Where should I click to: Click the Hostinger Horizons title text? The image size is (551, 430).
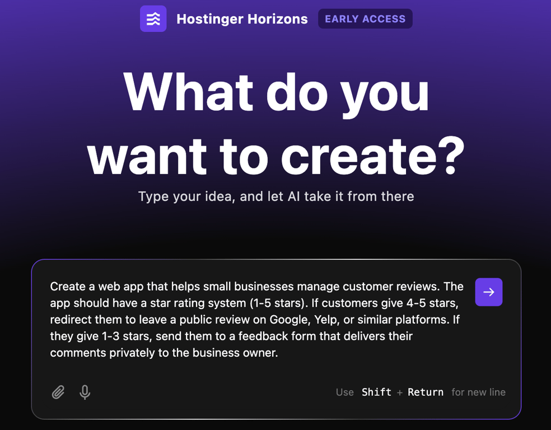(242, 18)
